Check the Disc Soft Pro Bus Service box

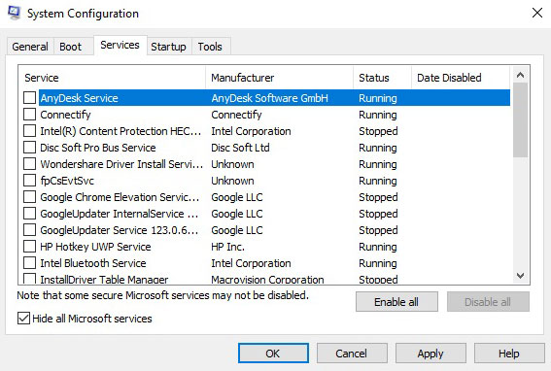(29, 148)
